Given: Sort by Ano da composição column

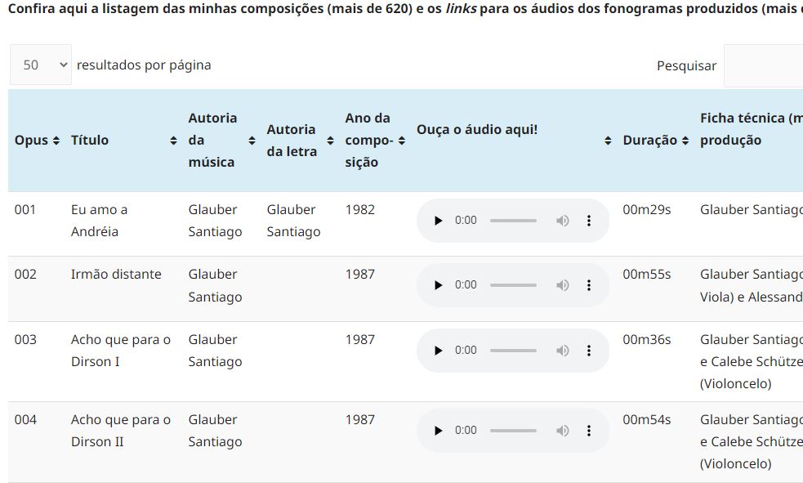Looking at the screenshot, I should (x=375, y=141).
